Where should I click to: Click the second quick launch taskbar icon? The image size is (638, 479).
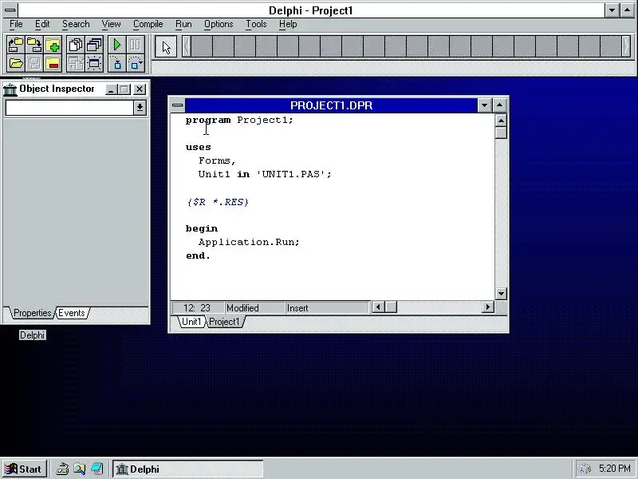coord(79,469)
